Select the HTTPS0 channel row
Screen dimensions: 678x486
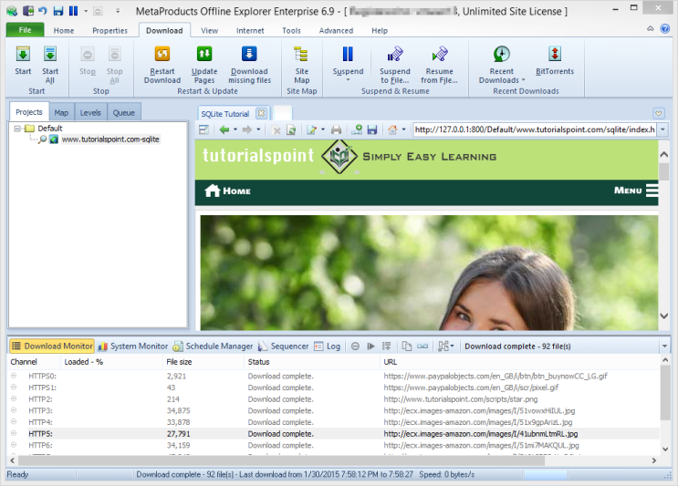pos(333,377)
